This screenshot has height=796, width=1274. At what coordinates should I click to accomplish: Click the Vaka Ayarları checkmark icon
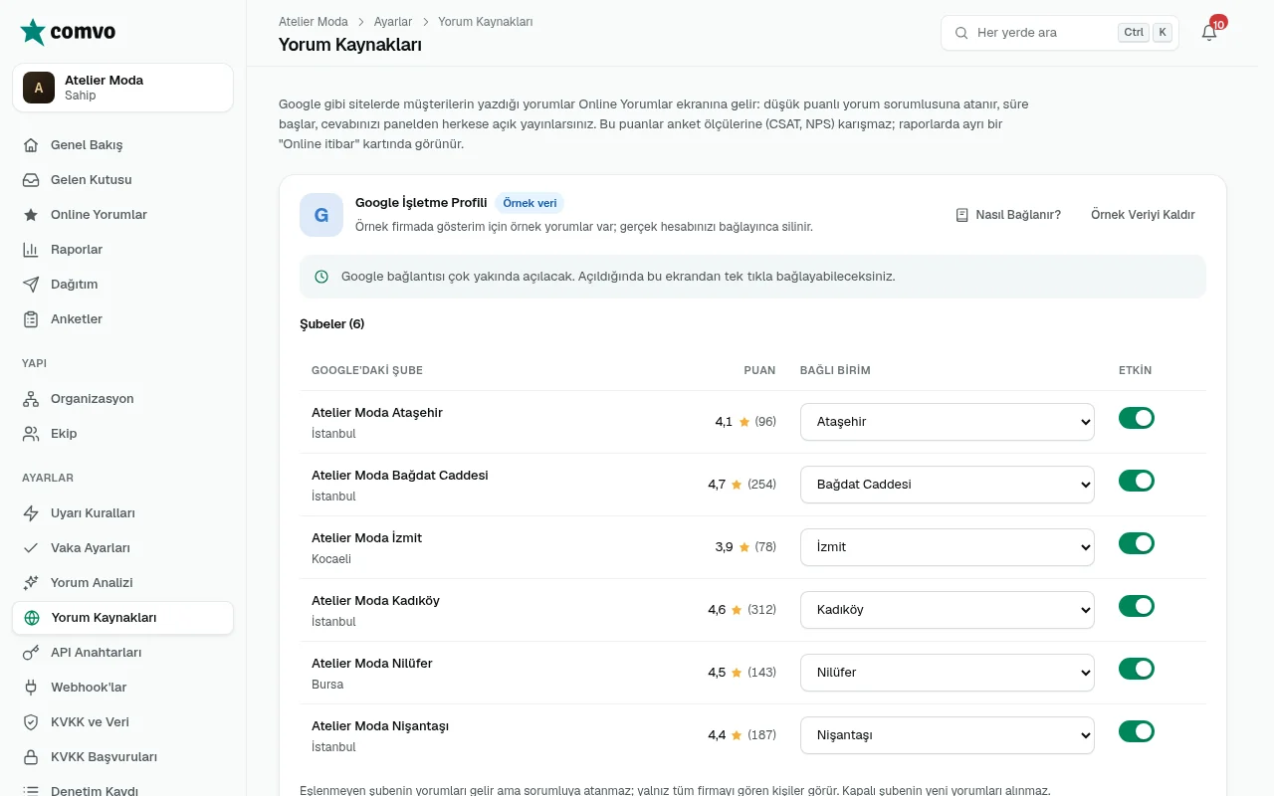31,548
